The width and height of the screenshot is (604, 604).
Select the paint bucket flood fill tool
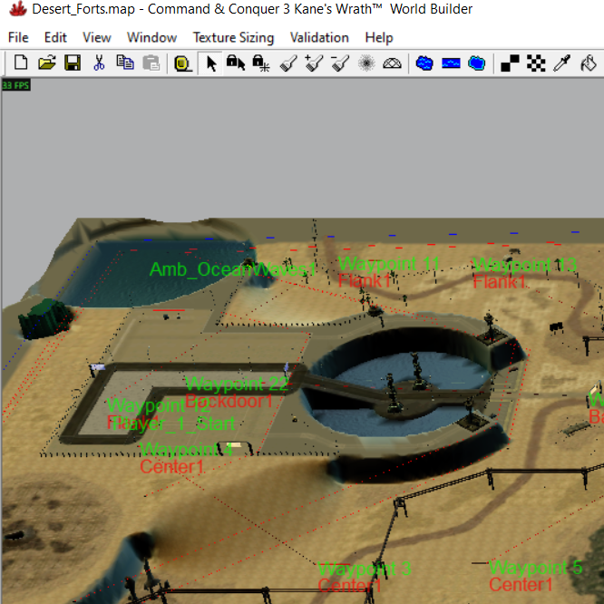589,63
